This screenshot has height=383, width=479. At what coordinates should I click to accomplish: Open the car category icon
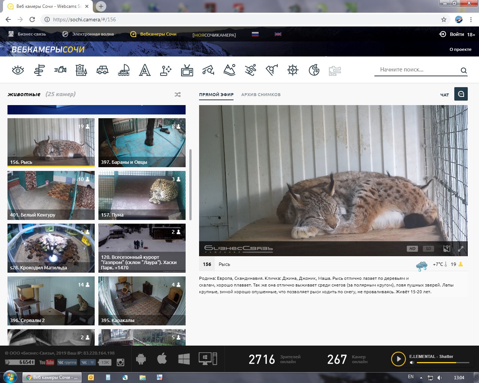point(103,70)
